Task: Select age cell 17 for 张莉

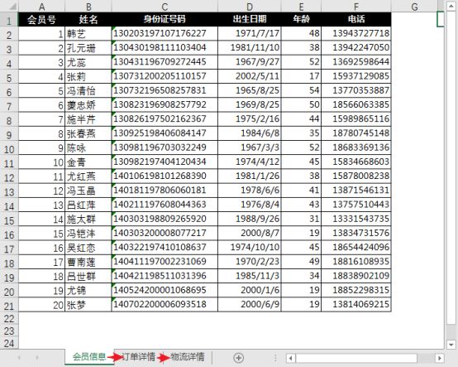Action: [x=301, y=76]
